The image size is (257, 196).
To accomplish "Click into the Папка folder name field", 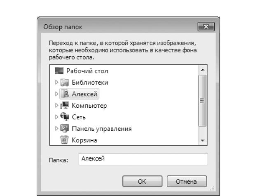I will point(143,159).
